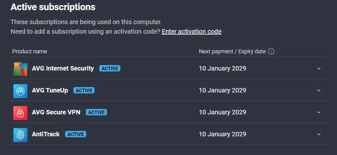337x155 pixels.
Task: Expand the AntiTrack subscription chevron
Action: (319, 134)
